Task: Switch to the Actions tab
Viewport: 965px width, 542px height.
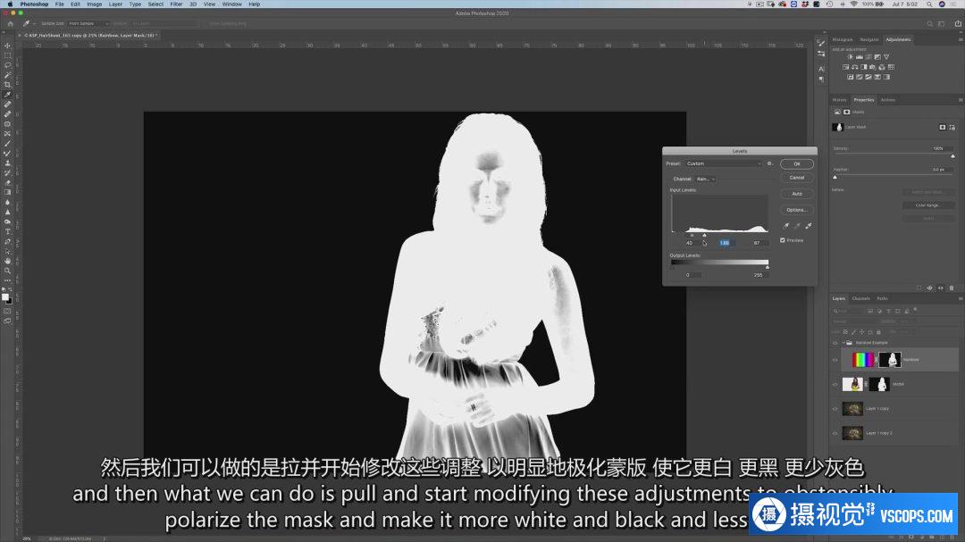Action: coord(887,100)
